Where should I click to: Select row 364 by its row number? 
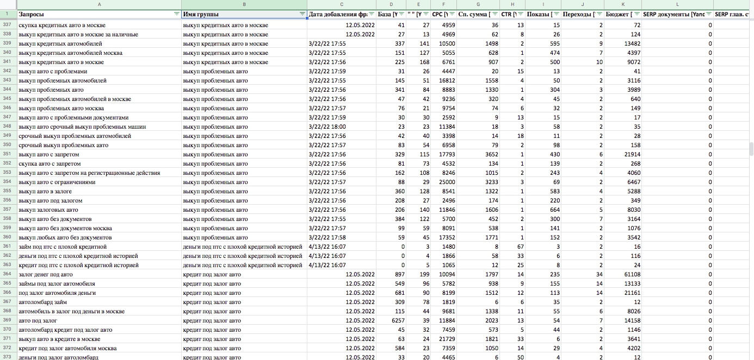pyautogui.click(x=8, y=274)
